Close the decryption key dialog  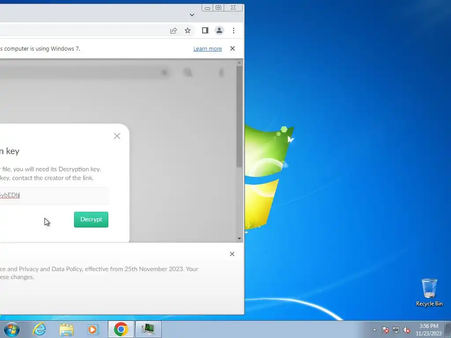117,136
